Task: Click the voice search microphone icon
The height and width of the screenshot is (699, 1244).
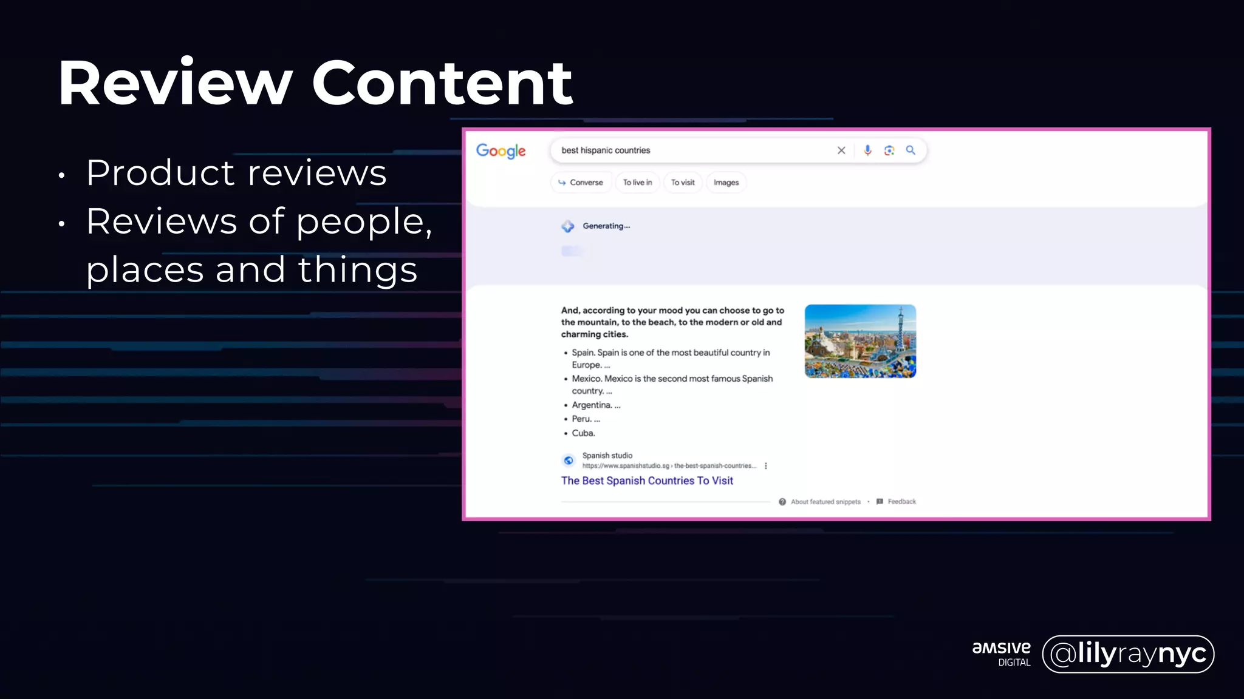Action: pos(867,150)
